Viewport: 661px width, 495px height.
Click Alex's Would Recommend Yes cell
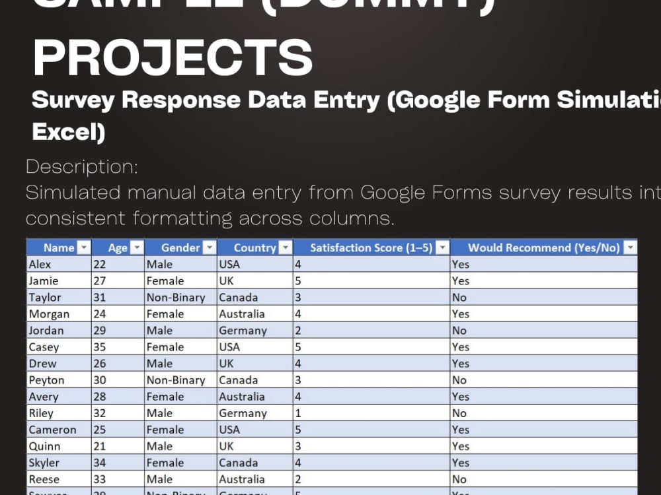(543, 265)
